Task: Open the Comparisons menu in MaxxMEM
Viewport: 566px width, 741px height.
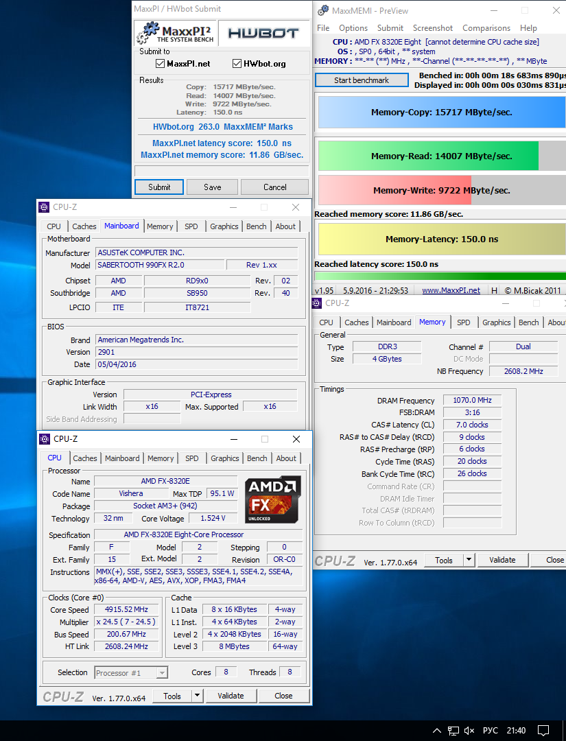Action: pos(486,28)
